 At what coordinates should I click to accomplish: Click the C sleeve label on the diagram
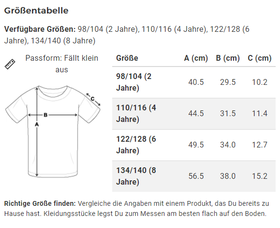tap(92, 99)
